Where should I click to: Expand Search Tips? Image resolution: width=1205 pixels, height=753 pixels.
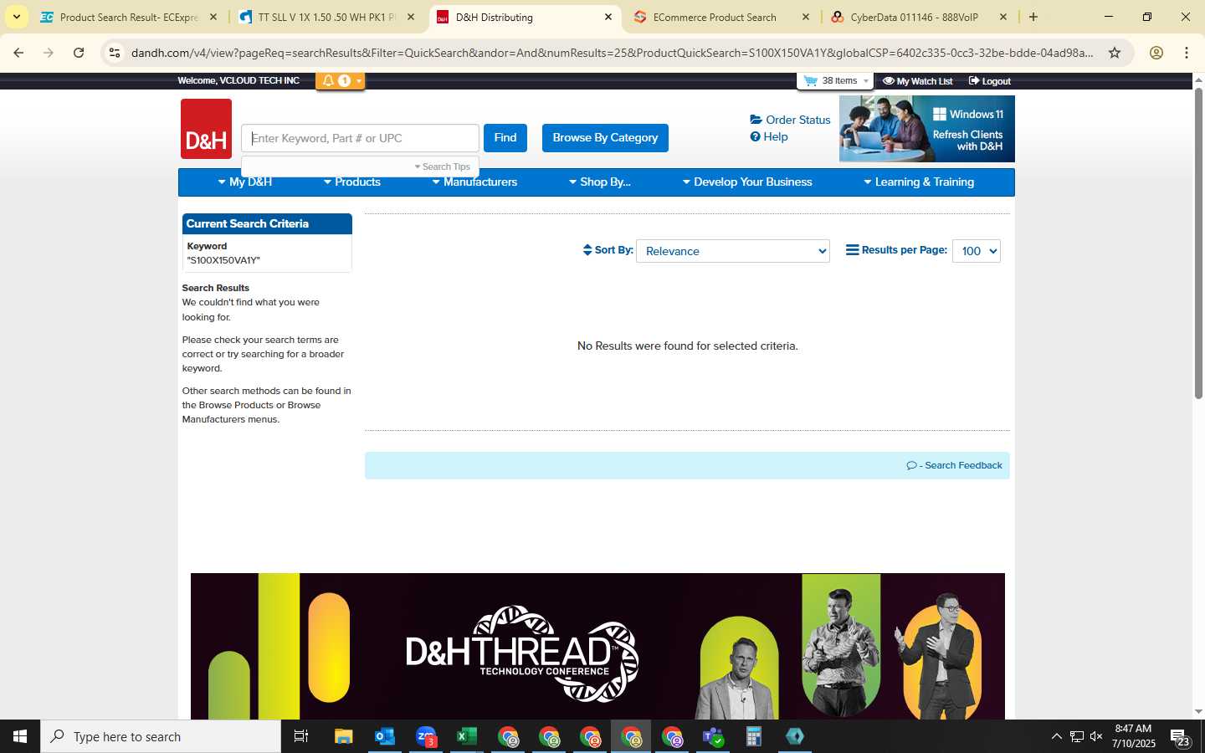(x=443, y=166)
